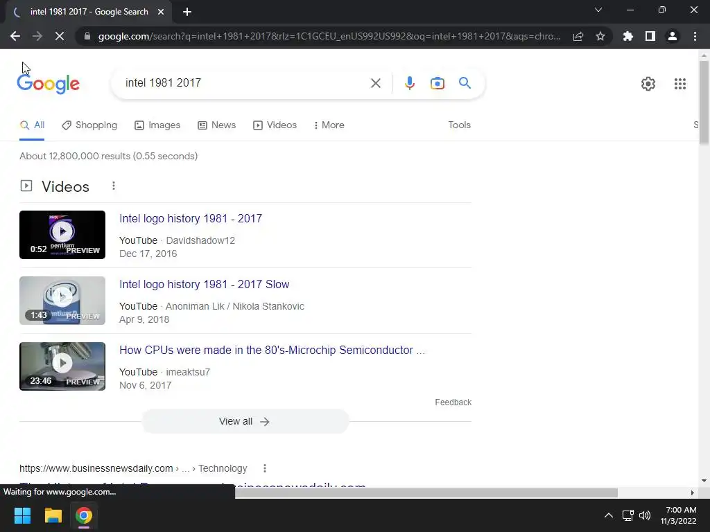Toggle the Chrome side panel

(650, 36)
